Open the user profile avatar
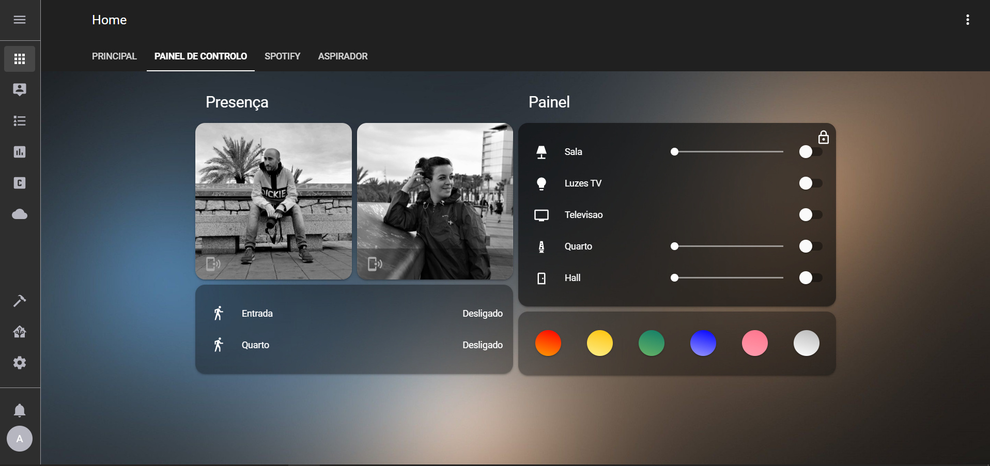Image resolution: width=990 pixels, height=466 pixels. click(x=19, y=439)
